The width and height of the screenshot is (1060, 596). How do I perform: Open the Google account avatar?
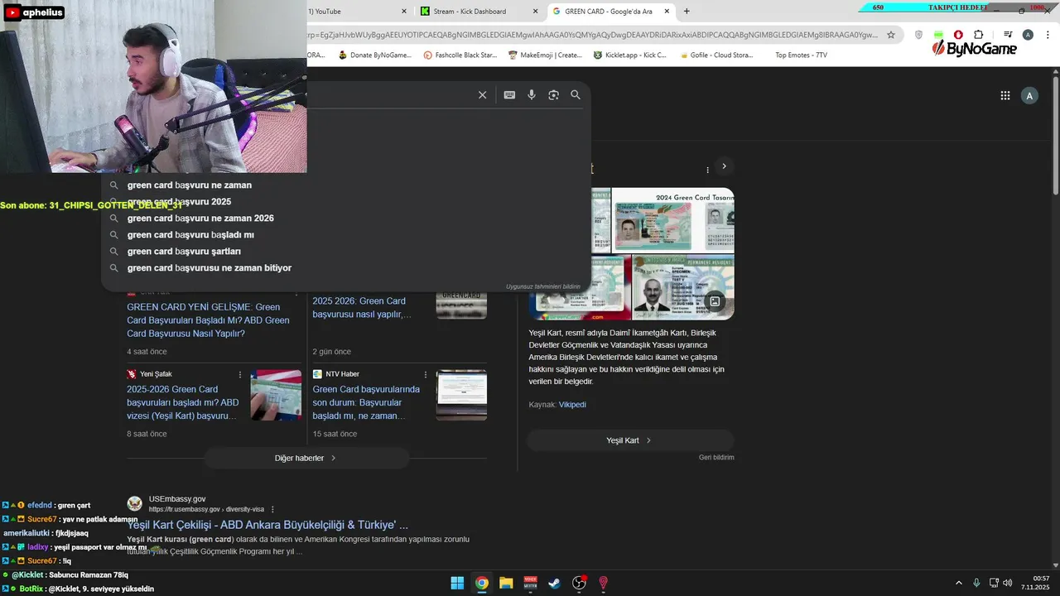pyautogui.click(x=1029, y=96)
